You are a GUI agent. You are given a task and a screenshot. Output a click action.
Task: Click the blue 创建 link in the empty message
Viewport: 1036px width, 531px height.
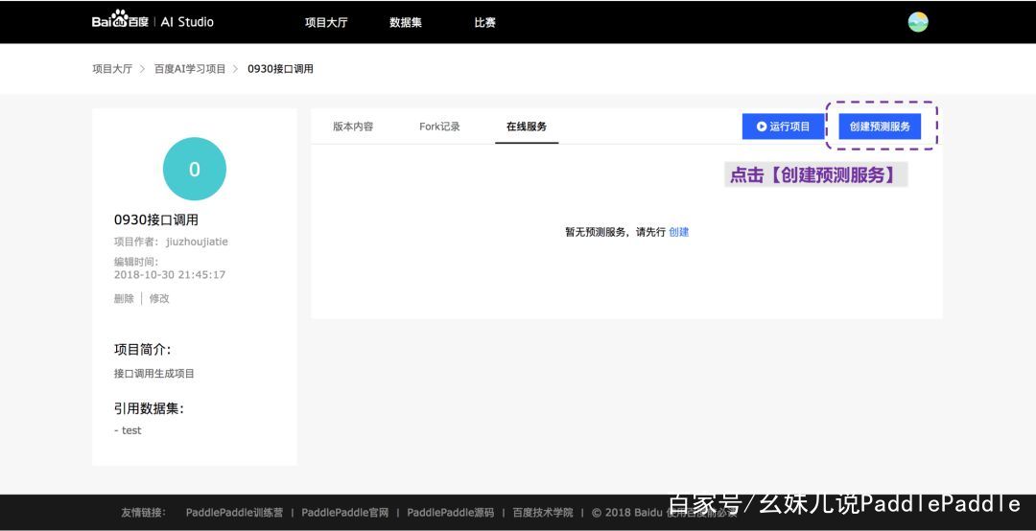pyautogui.click(x=679, y=232)
